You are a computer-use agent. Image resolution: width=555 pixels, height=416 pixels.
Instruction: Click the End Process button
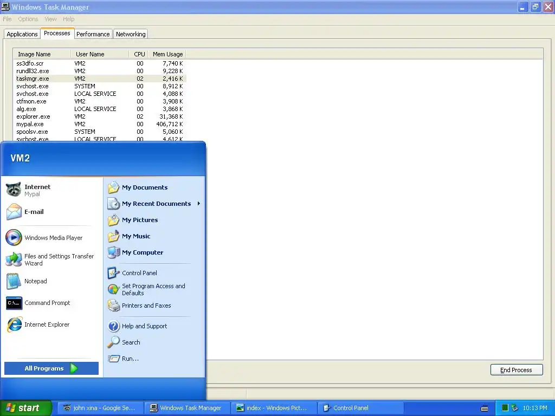point(517,369)
